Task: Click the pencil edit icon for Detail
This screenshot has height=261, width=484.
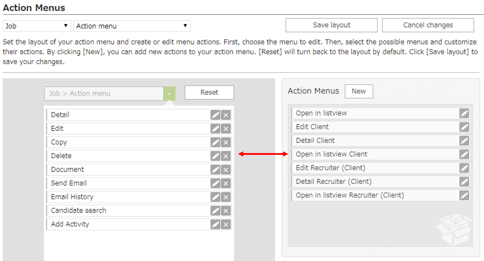Action: tap(215, 115)
